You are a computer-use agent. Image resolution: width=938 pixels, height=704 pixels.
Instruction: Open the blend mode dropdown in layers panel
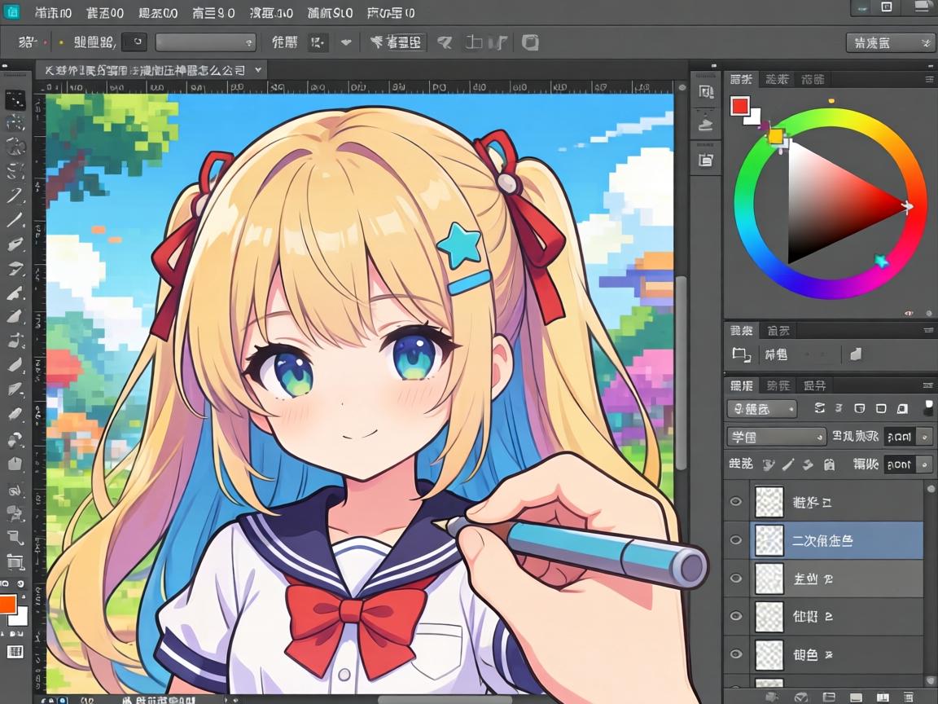pos(776,437)
